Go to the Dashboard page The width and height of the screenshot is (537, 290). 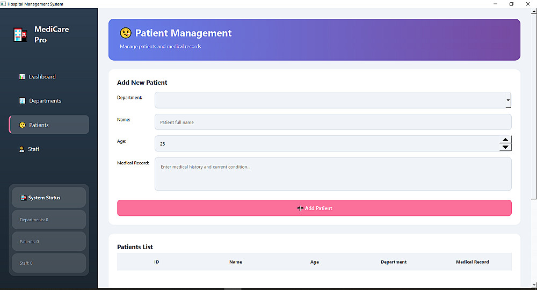tap(42, 77)
